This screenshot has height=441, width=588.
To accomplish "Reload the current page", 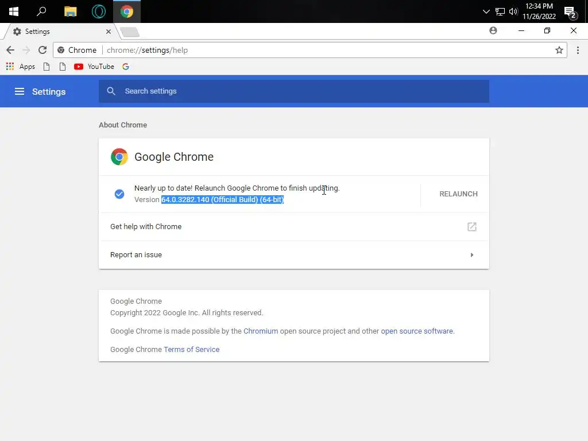I will 42,50.
